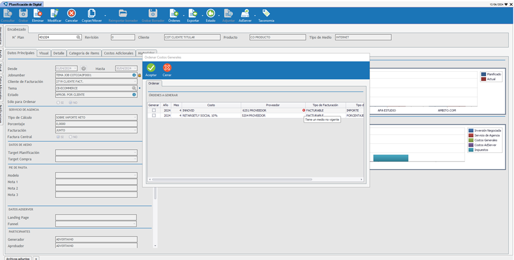This screenshot has width=514, height=260.
Task: Click the Modificar pencil icon
Action: click(55, 13)
